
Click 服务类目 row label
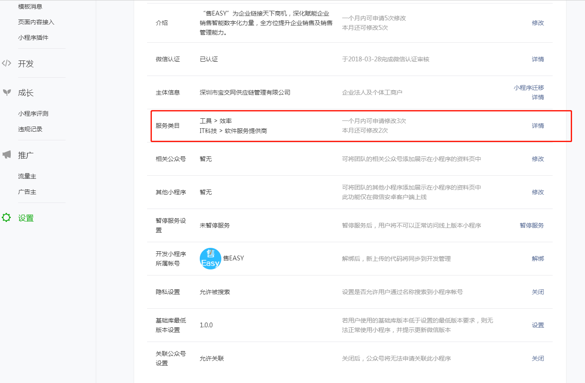pyautogui.click(x=168, y=126)
